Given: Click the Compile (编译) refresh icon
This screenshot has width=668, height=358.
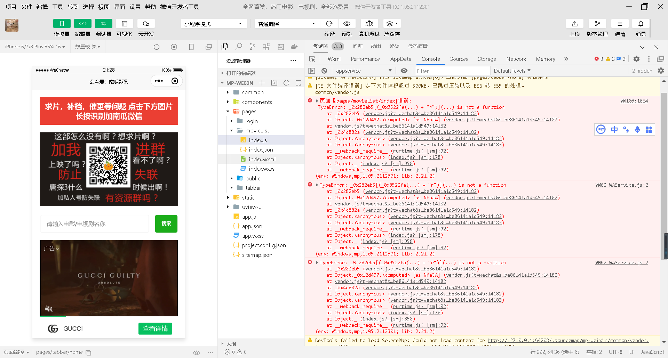Looking at the screenshot, I should click(329, 24).
